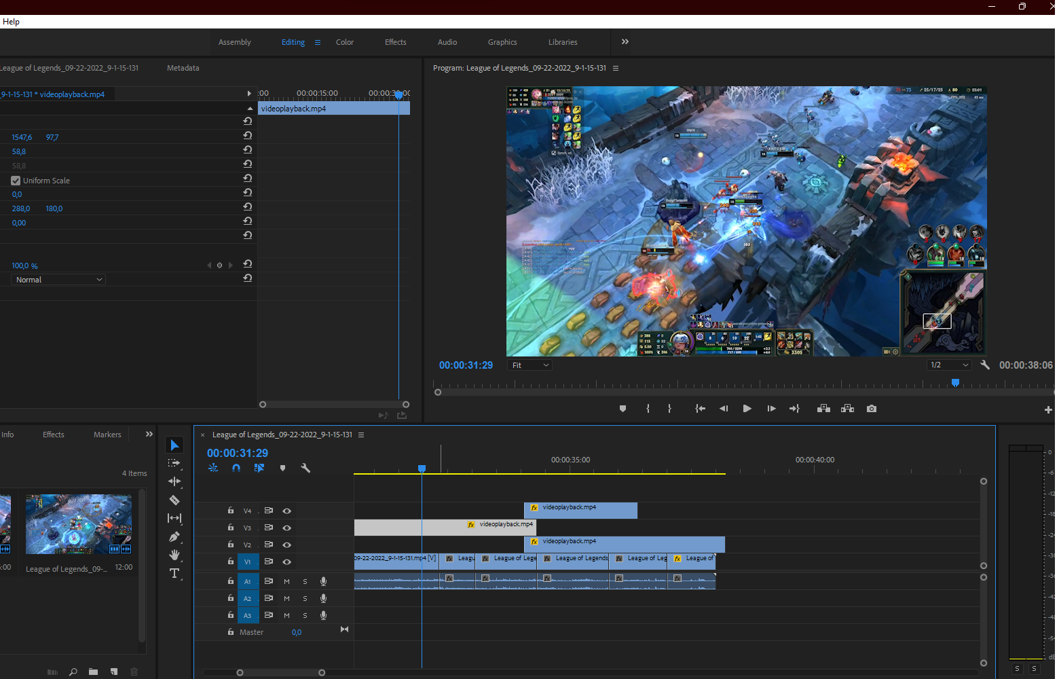Screen dimensions: 1059x679
Task: Go to In point in Program Monitor
Action: click(x=700, y=409)
